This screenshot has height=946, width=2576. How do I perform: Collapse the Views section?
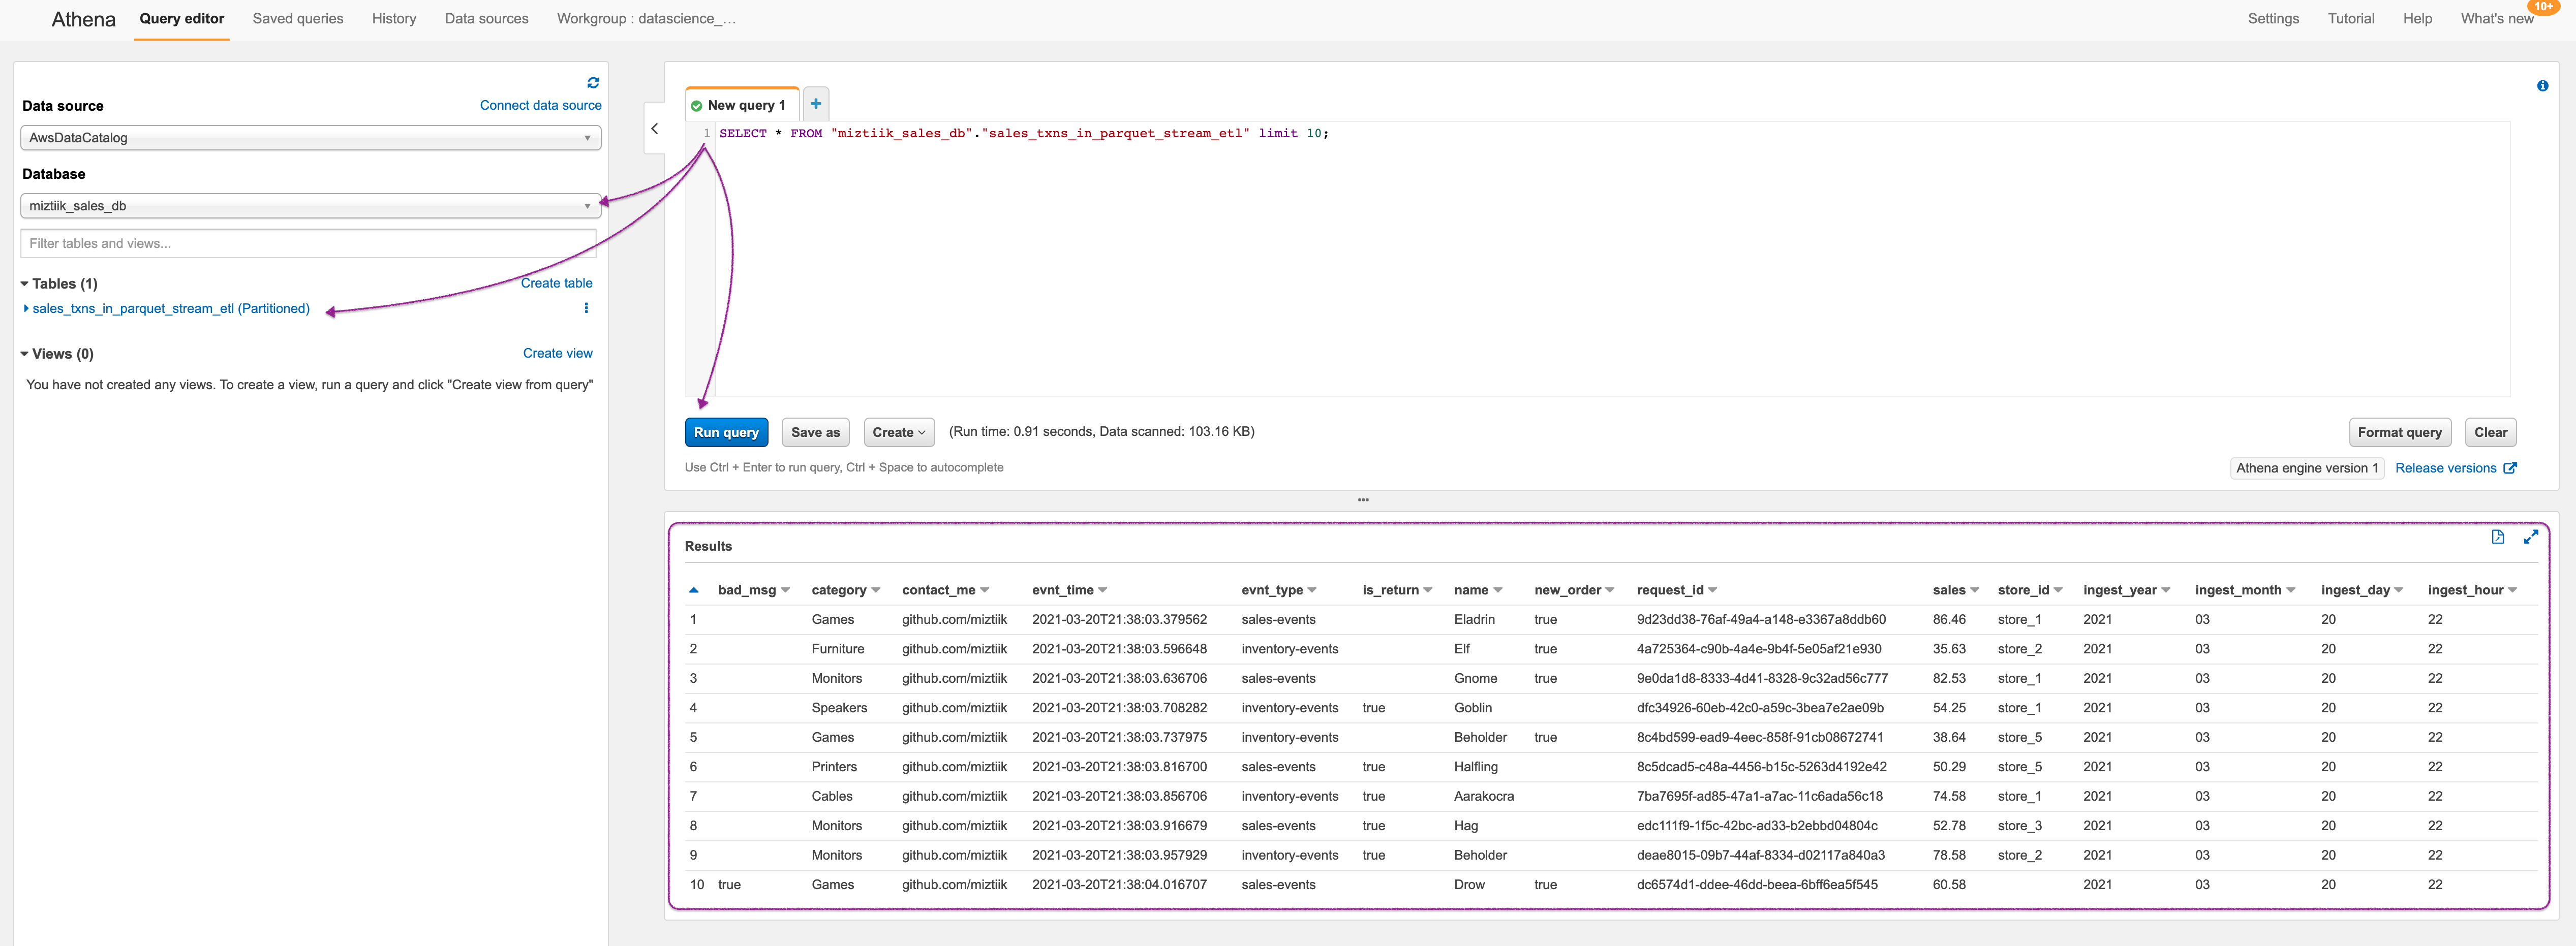[25, 354]
